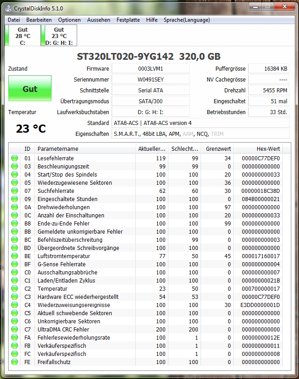
Task: Select the D: G: H: I: drive tab
Action: point(59,35)
